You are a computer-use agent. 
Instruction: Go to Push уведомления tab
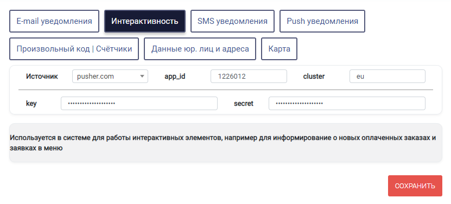pos(322,21)
